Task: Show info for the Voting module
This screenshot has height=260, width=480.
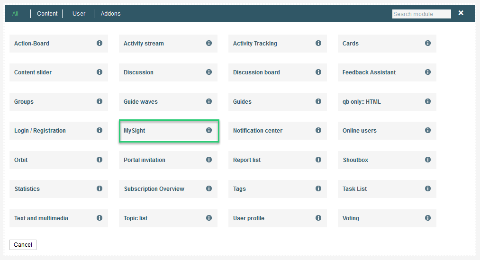Action: pos(428,218)
